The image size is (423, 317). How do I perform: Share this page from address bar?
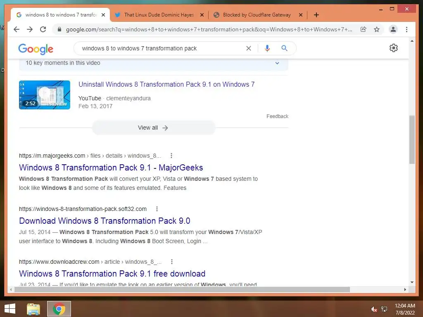point(364,29)
